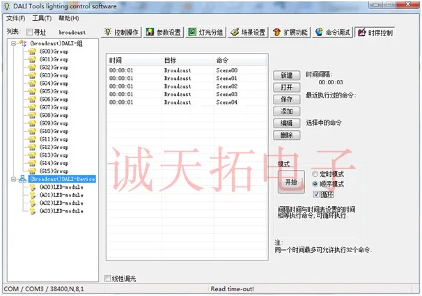Click the 添加 button
This screenshot has width=422, height=296.
click(x=287, y=111)
